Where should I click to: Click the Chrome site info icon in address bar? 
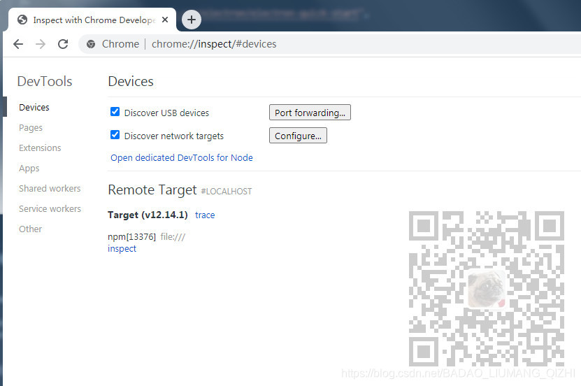(91, 44)
